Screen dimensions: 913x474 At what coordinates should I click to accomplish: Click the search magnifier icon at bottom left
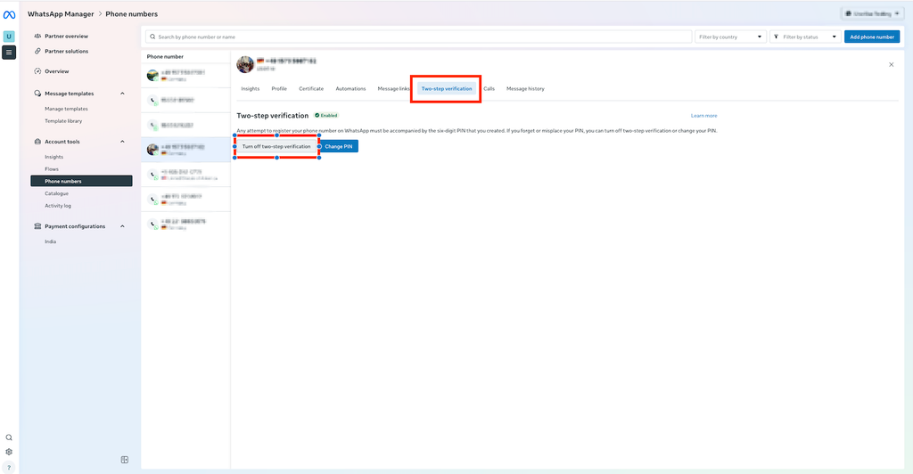click(9, 437)
